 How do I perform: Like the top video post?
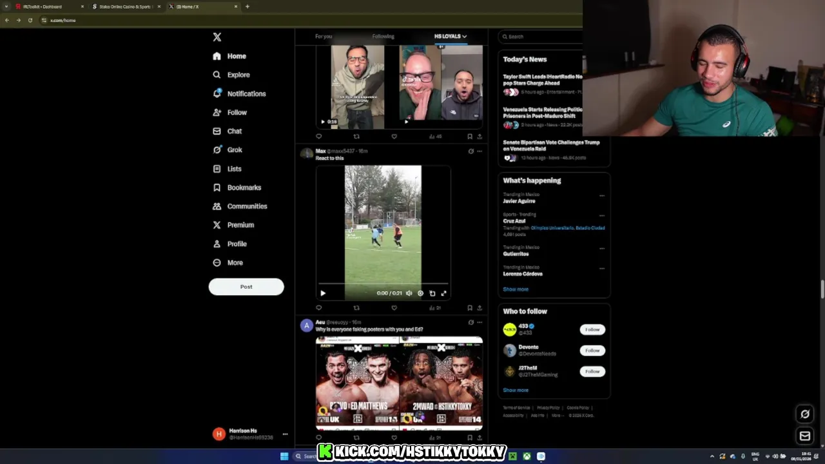[x=394, y=137]
